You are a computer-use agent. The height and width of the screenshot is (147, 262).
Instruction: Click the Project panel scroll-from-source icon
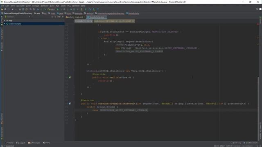pos(52,17)
